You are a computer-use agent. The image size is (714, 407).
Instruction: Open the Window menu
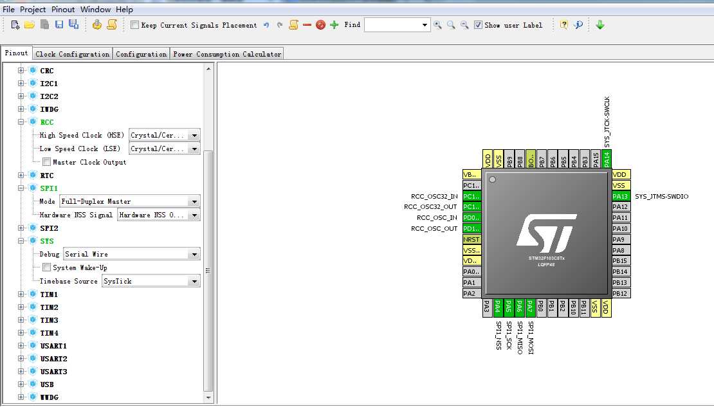(x=96, y=10)
